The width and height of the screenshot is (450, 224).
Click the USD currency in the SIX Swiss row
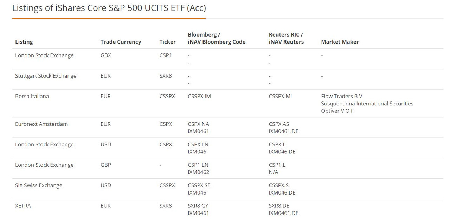pos(106,185)
